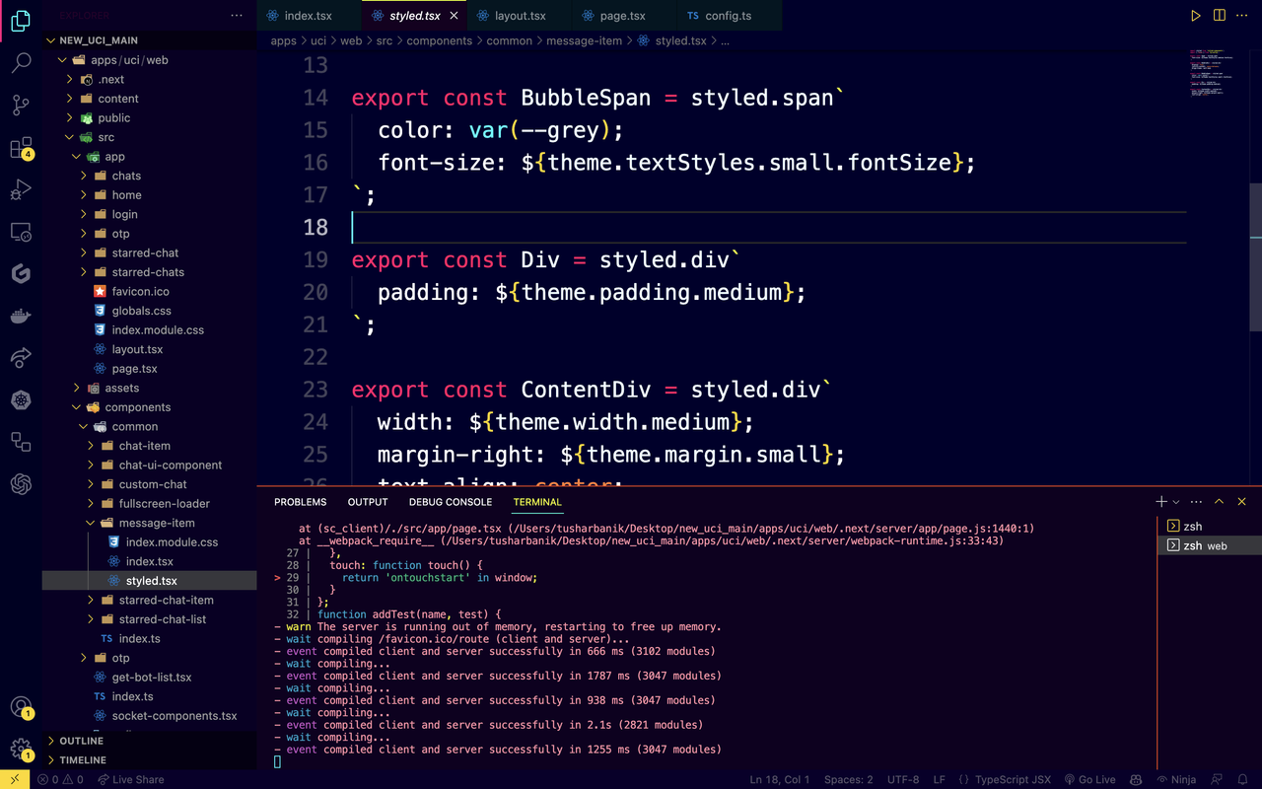This screenshot has width=1262, height=789.
Task: Expand the OUTLINE section
Action: [150, 741]
